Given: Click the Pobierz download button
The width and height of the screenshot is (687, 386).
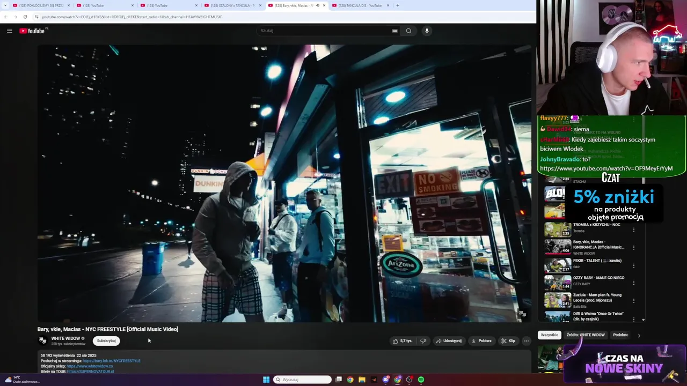Looking at the screenshot, I should (x=481, y=340).
